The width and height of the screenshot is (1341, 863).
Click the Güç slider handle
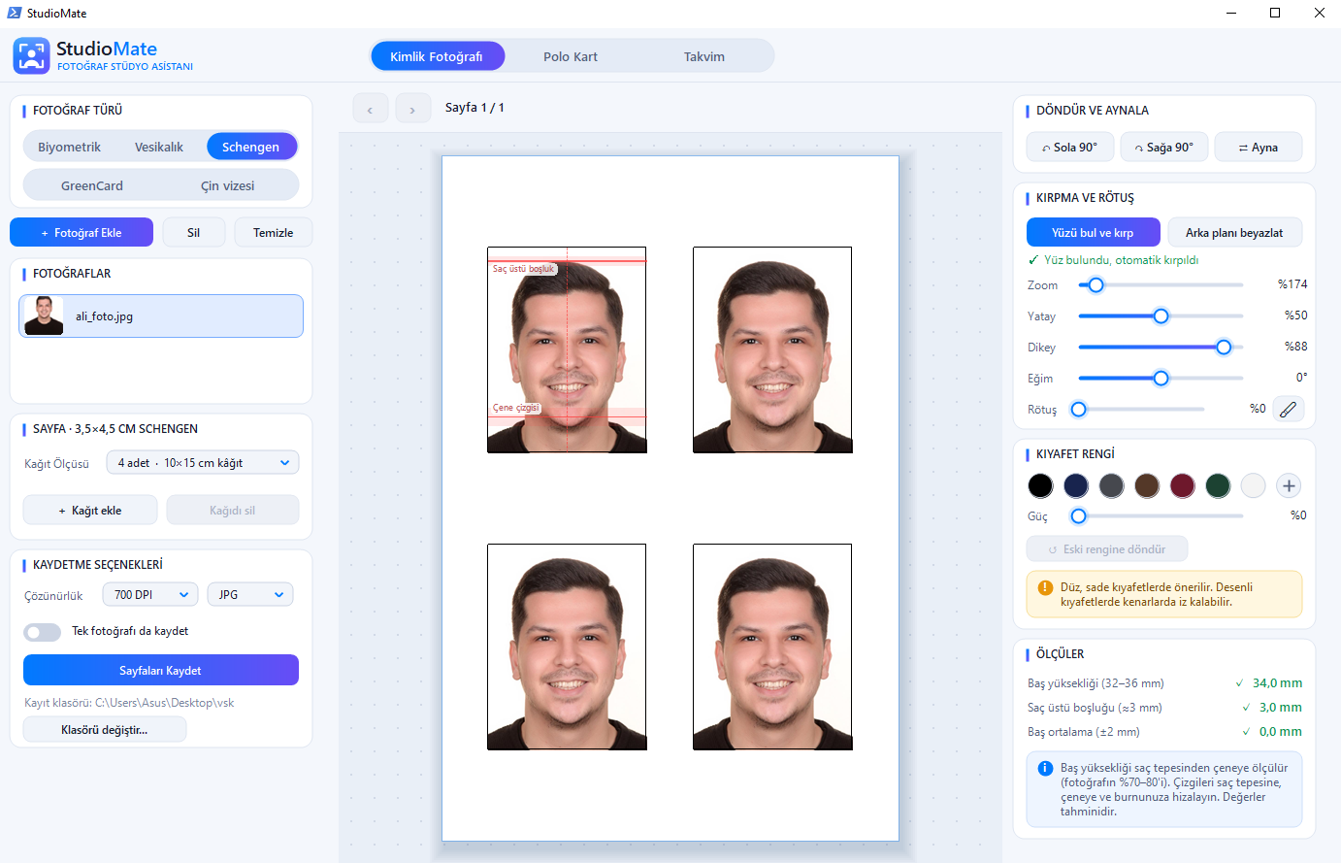click(x=1078, y=516)
